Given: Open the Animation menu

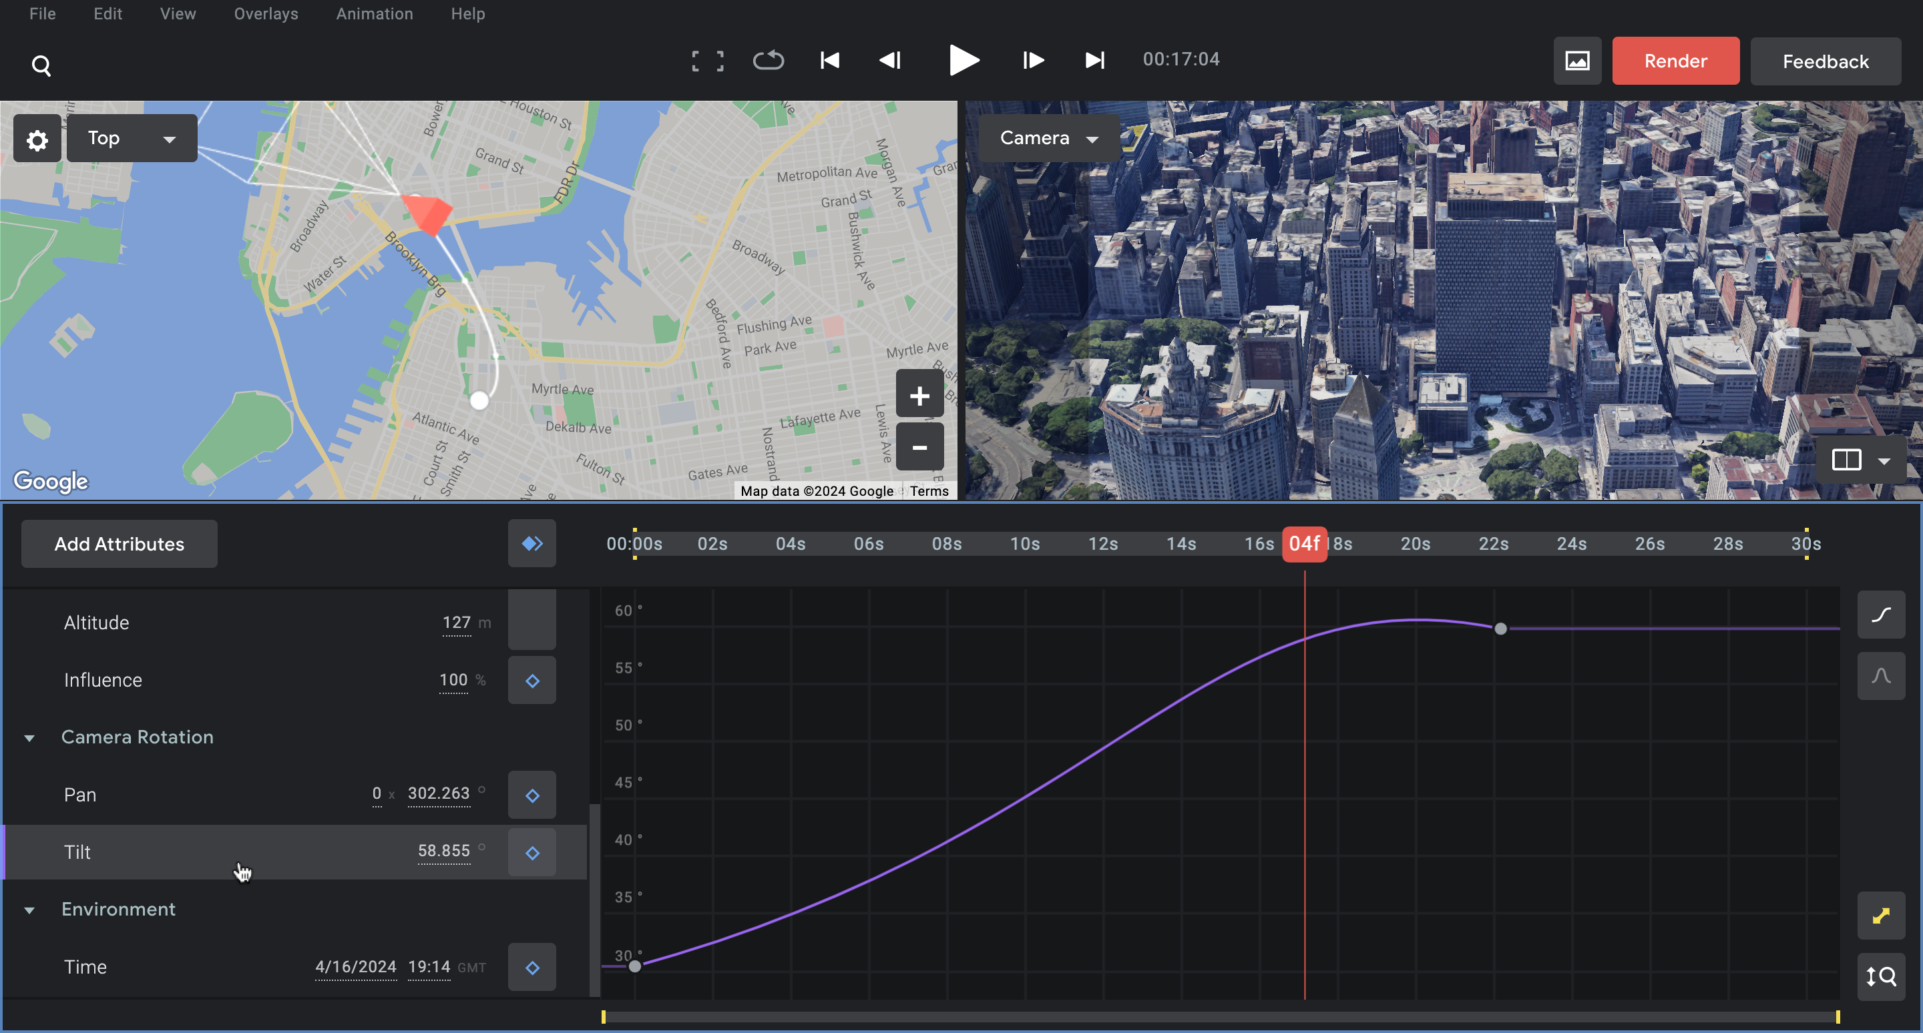Looking at the screenshot, I should [374, 14].
